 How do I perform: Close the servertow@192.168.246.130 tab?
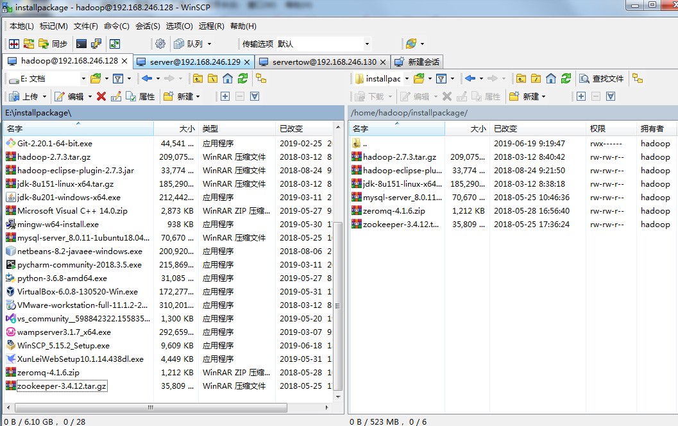click(383, 62)
